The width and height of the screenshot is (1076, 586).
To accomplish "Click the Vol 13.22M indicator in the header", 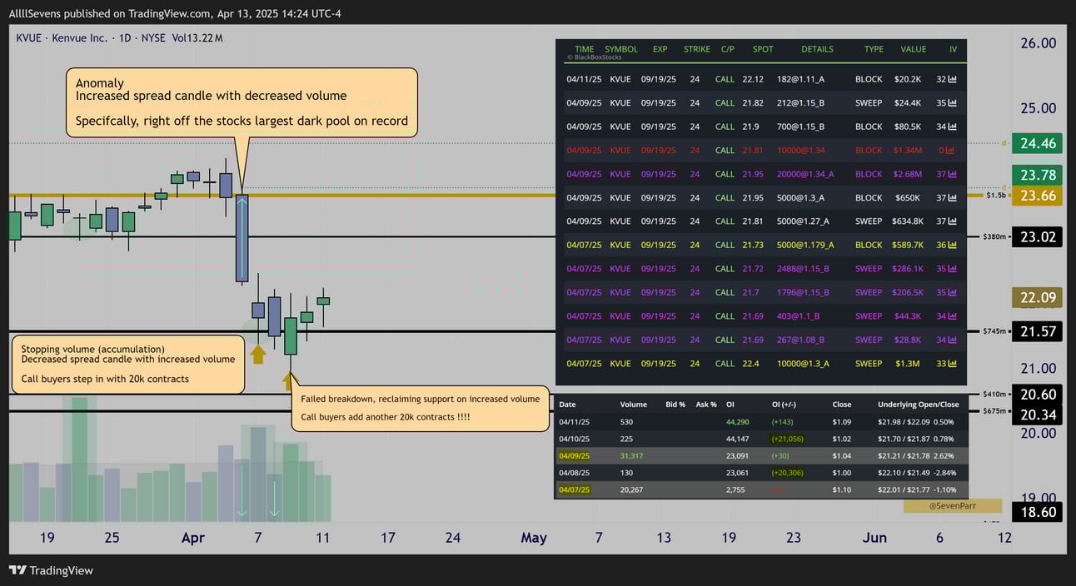I will coord(196,38).
